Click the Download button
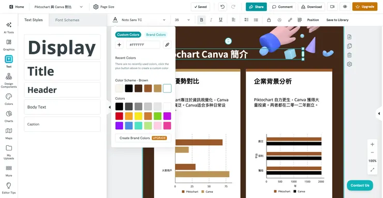Viewport: 383px width, 198px height. click(x=312, y=7)
